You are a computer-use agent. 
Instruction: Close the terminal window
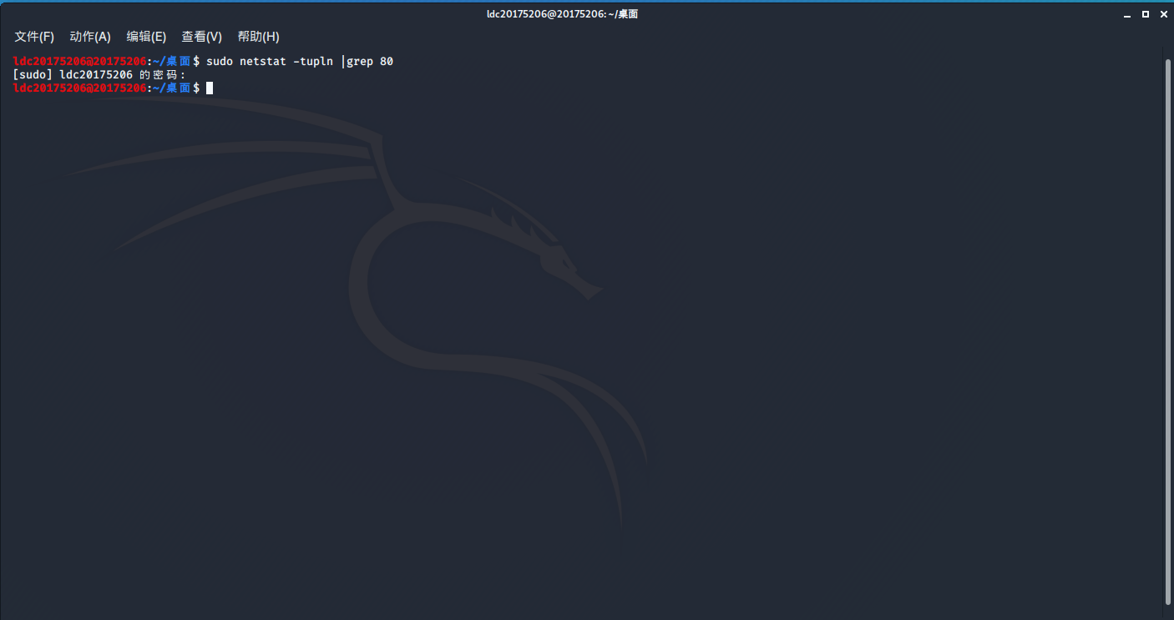click(1163, 14)
